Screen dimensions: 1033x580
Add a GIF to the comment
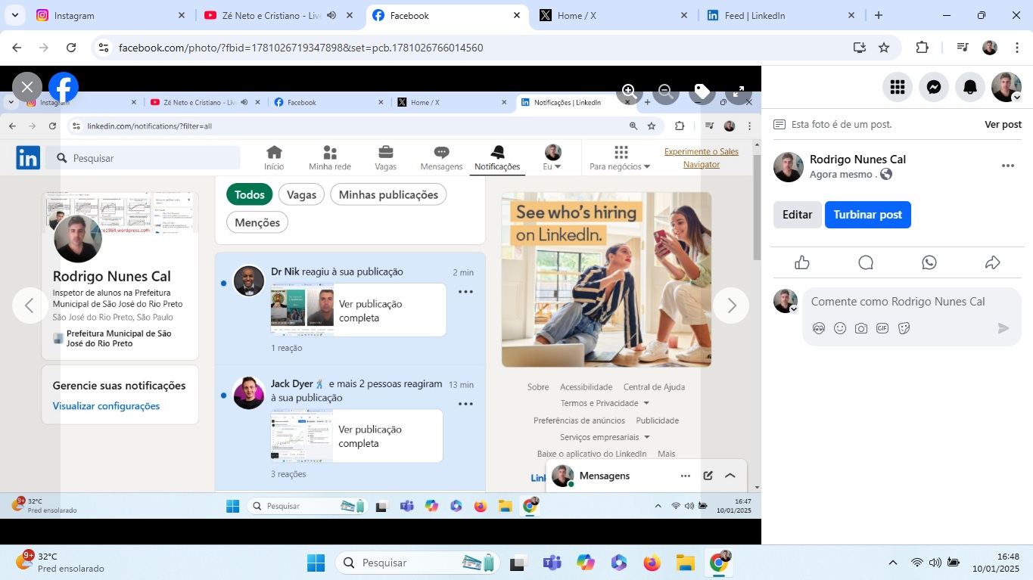pos(882,328)
